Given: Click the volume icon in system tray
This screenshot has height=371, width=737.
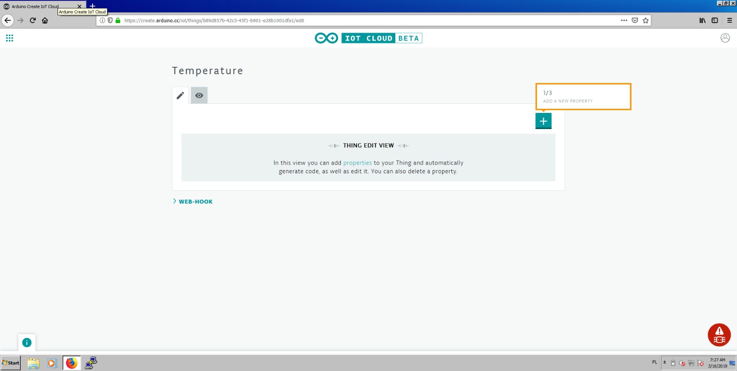Looking at the screenshot, I should tap(682, 363).
